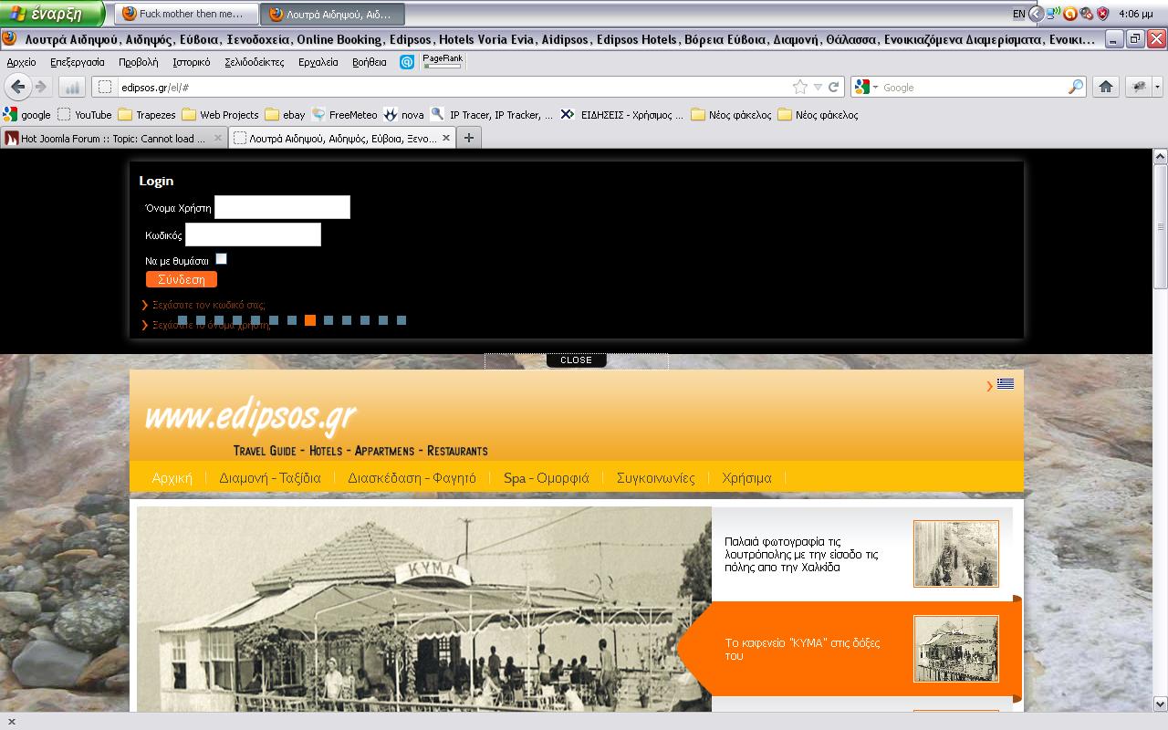The image size is (1168, 730).
Task: Bookmark this page with the star icon
Action: (800, 87)
